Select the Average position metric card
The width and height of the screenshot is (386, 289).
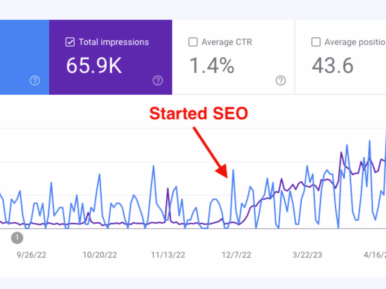pyautogui.click(x=340, y=57)
